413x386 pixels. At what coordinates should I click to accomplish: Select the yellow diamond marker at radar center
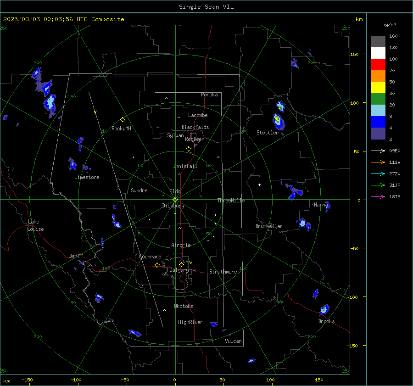[x=175, y=200]
